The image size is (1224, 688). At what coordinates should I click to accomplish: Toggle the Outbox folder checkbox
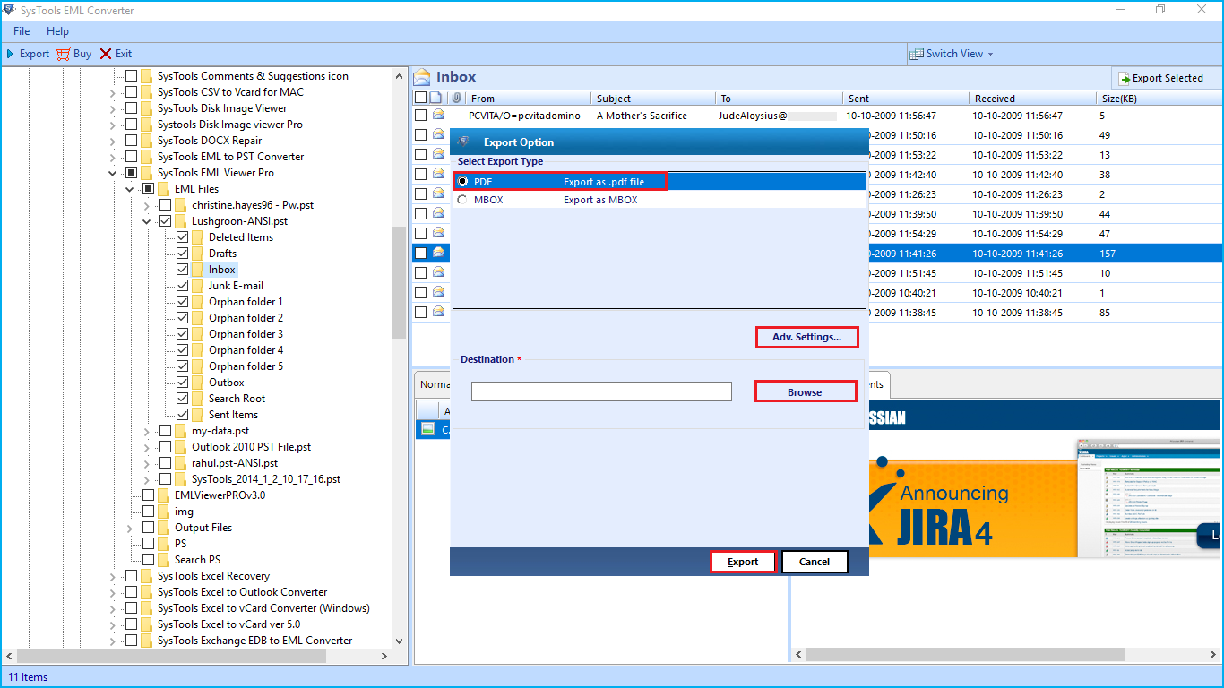click(183, 383)
